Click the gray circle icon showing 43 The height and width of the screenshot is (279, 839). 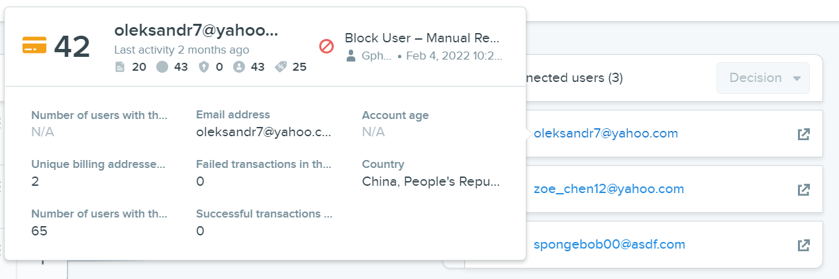pos(162,67)
